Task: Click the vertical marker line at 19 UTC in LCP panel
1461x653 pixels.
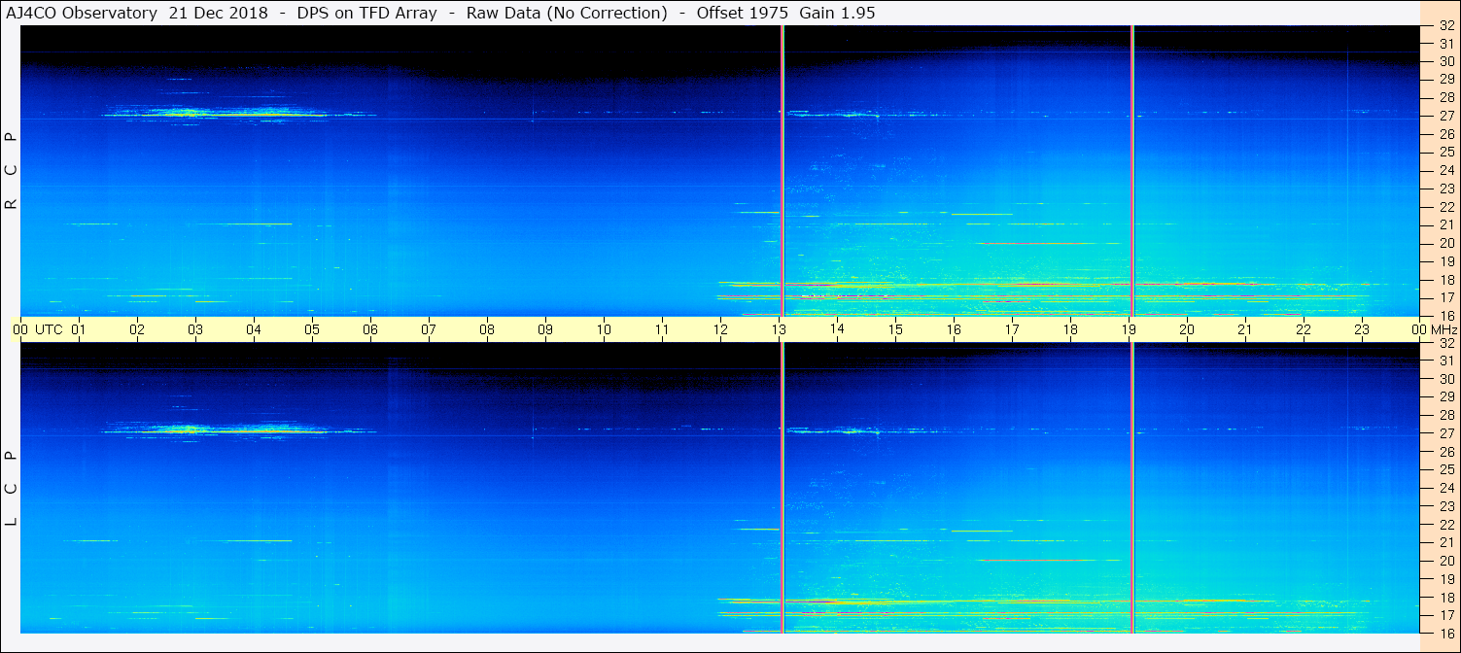Action: coord(1132,488)
